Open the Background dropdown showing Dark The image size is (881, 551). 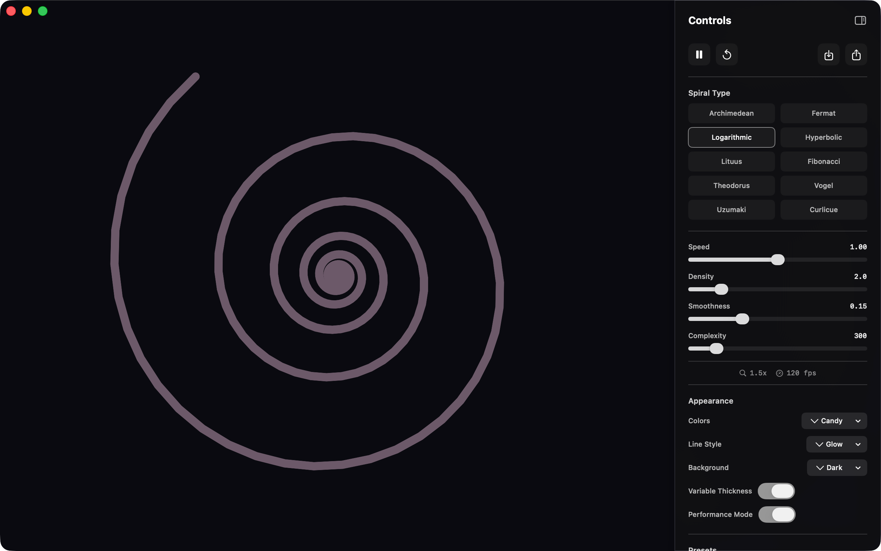[837, 468]
